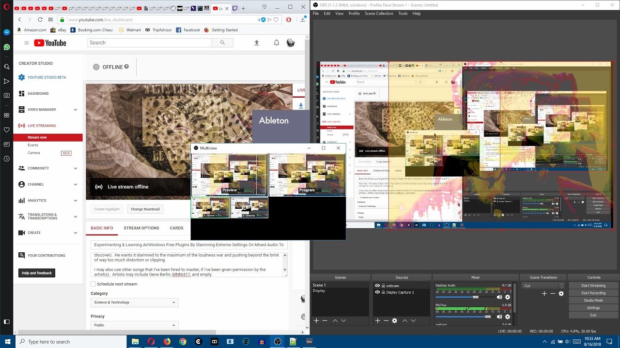620x348 pixels.
Task: Open the Opera downloads icon
Action: [x=303, y=20]
